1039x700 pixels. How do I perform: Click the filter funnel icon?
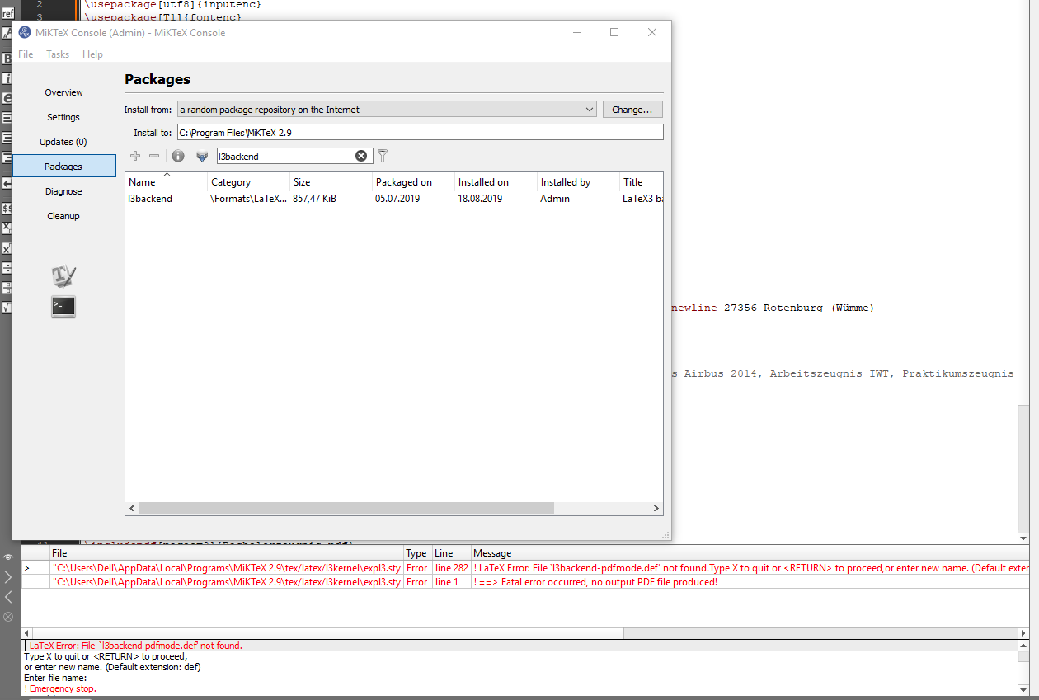(x=383, y=156)
